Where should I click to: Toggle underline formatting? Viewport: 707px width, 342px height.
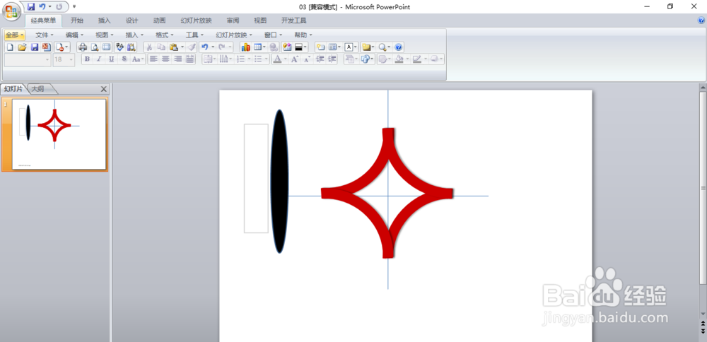pyautogui.click(x=112, y=59)
